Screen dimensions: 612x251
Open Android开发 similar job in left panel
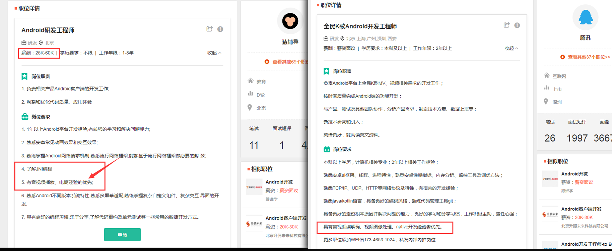(279, 182)
